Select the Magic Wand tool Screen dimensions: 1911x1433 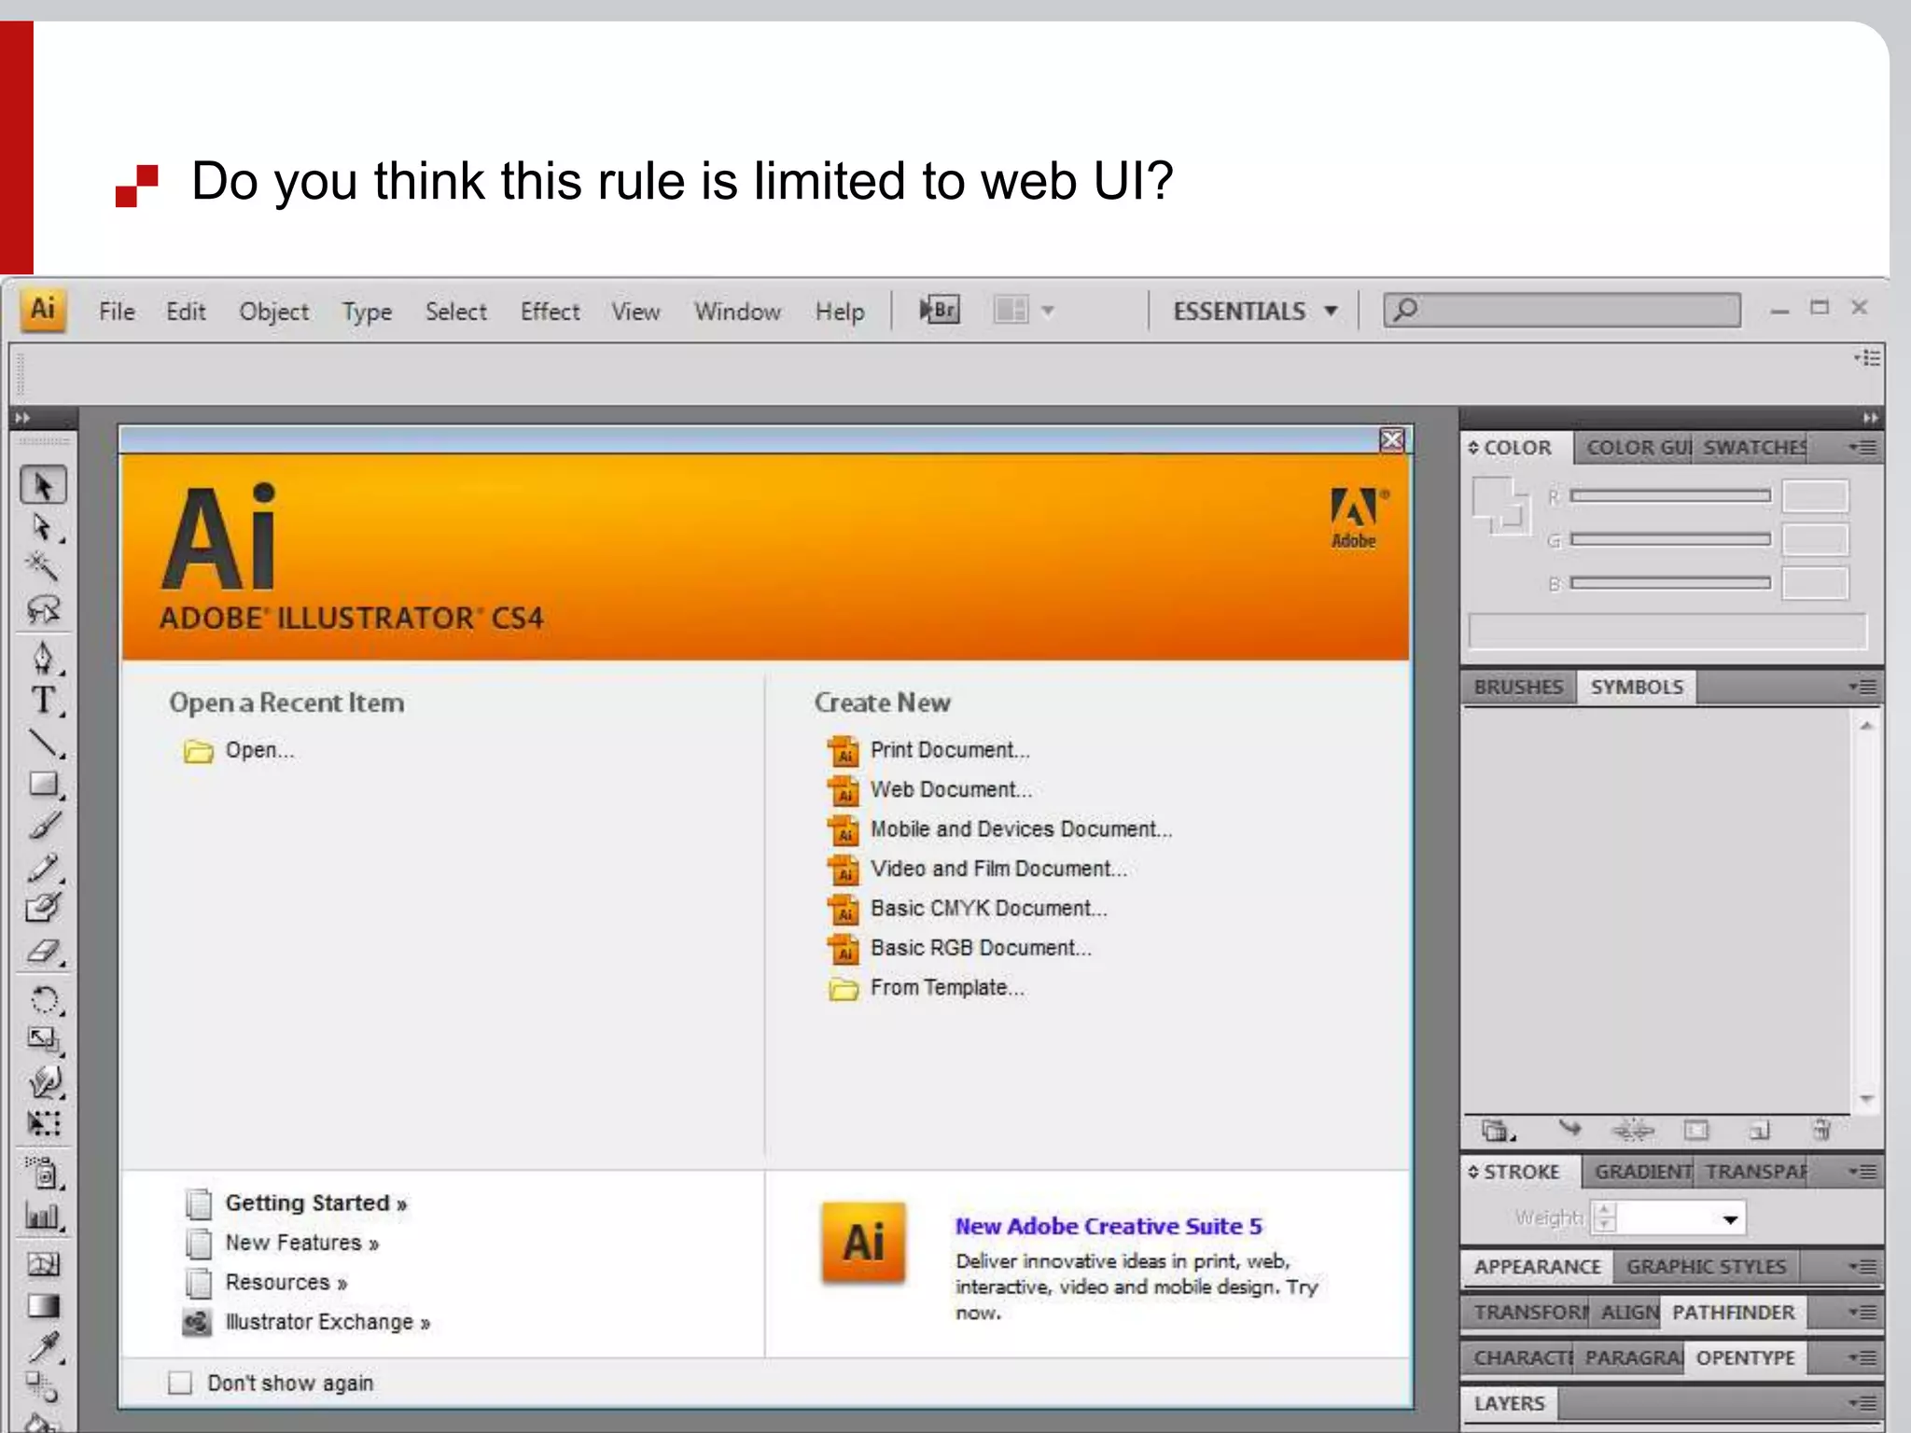42,565
